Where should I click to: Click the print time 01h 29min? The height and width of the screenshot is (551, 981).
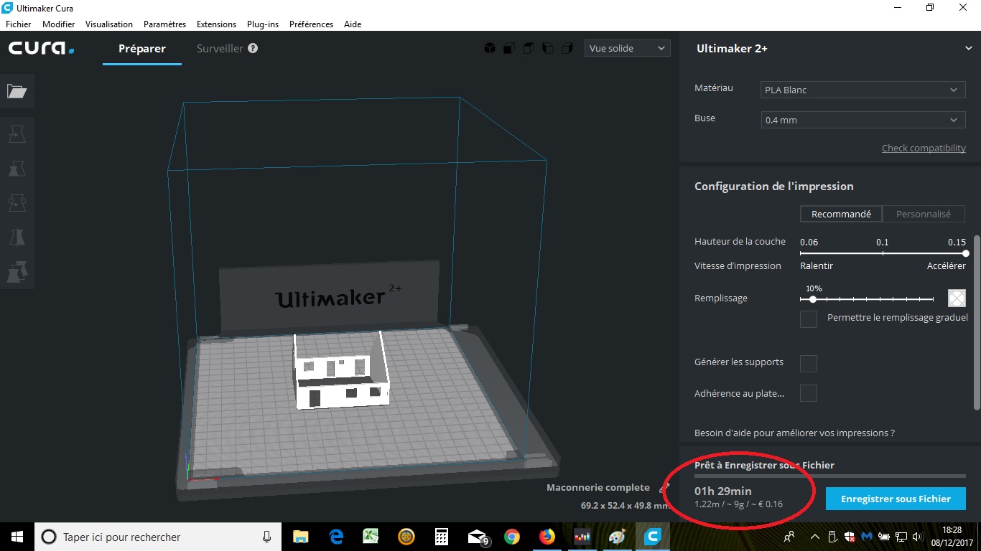(723, 491)
